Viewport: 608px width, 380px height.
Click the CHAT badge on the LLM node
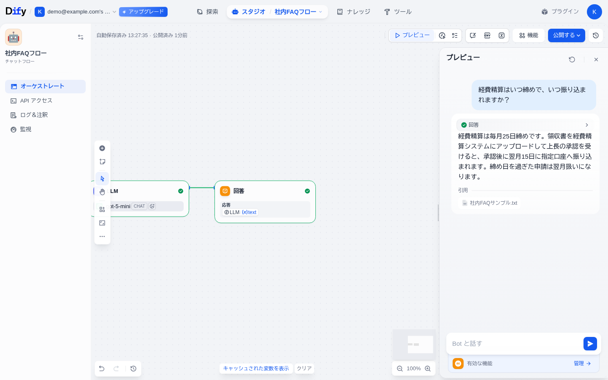[x=139, y=206]
